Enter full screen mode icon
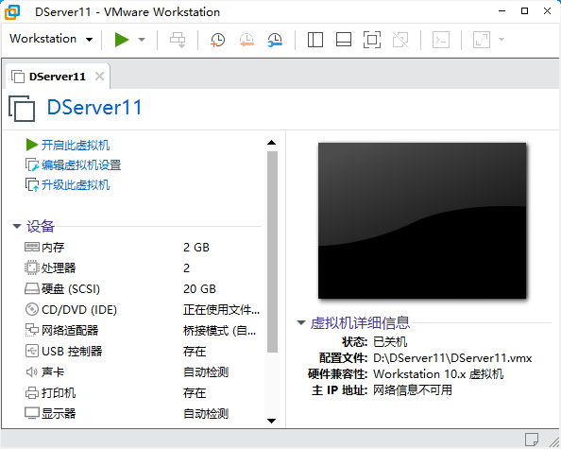This screenshot has height=449, width=561. [372, 40]
